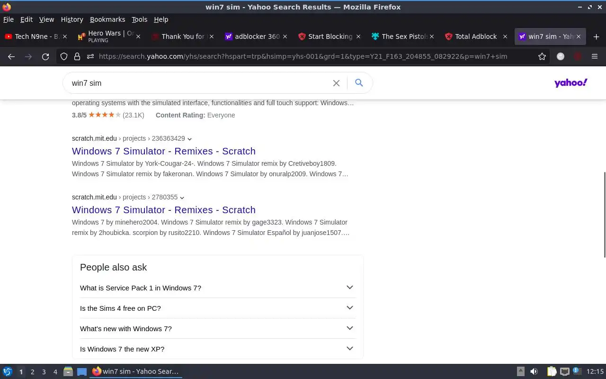
Task: Click the taskbar clock showing 12:15
Action: [x=595, y=371]
